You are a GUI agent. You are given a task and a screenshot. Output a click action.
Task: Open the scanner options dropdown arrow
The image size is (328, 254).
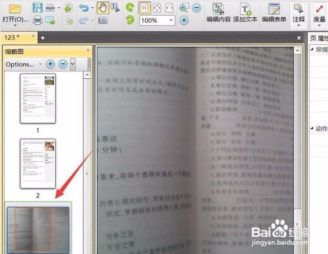tap(59, 8)
